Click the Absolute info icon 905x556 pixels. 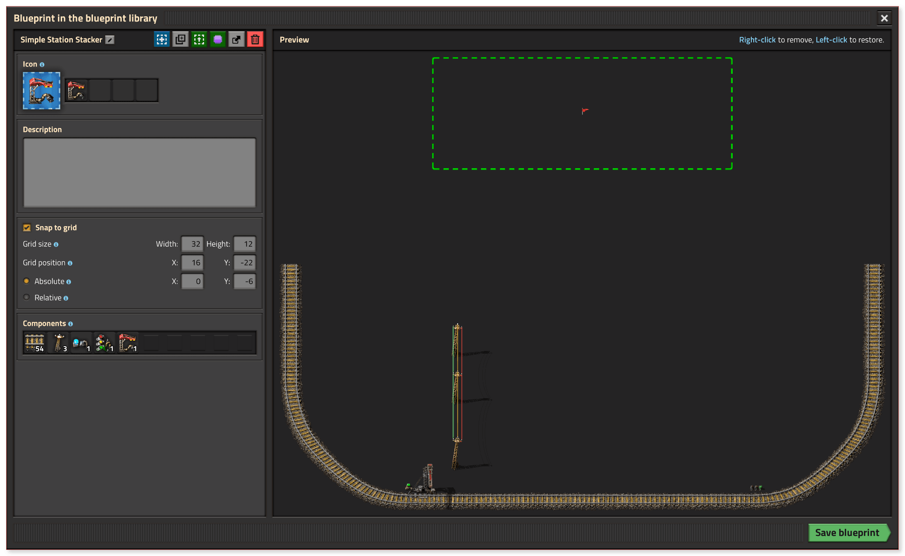(x=69, y=282)
